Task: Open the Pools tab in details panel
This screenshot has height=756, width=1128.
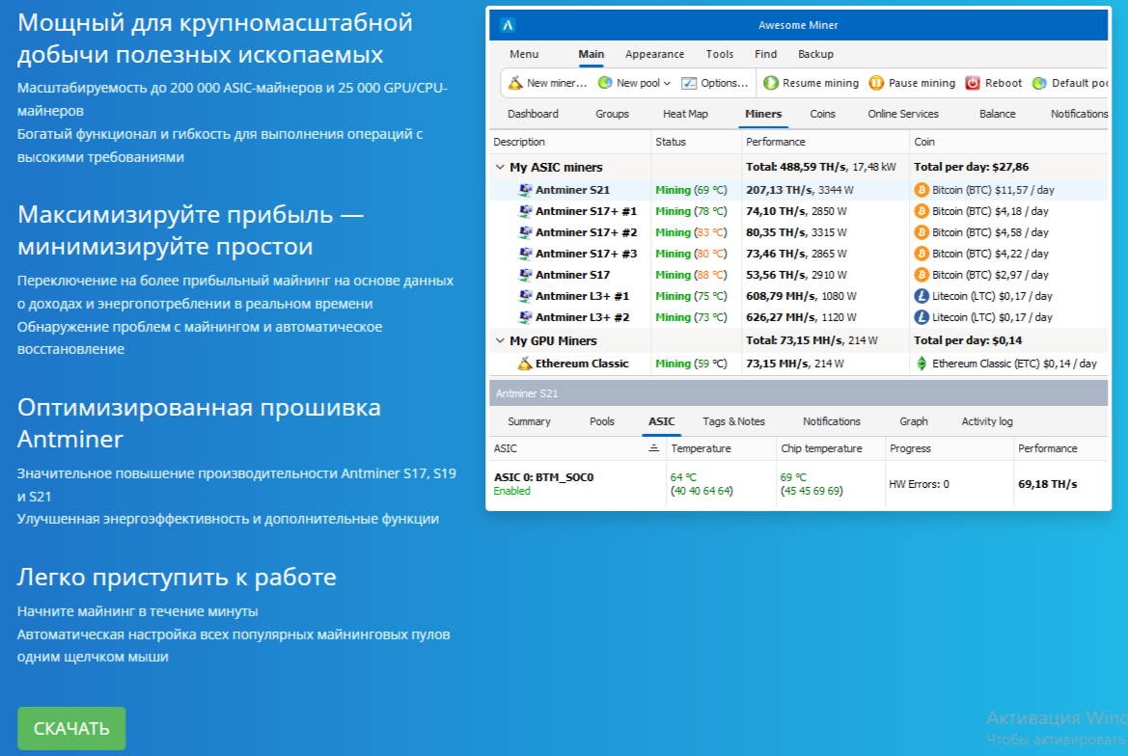Action: pos(601,421)
